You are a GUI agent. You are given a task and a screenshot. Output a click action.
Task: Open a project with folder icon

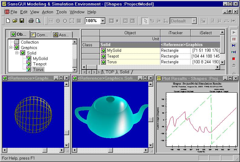pos(15,21)
